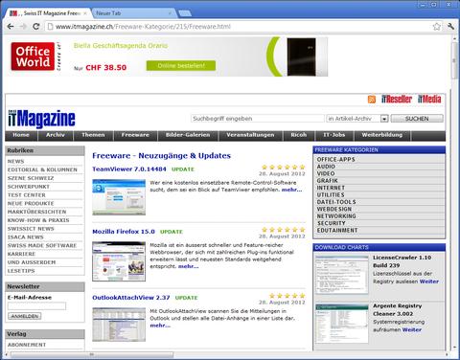Open the SWISS MADE SOFTWARE link
This screenshot has width=460, height=360.
[42, 245]
